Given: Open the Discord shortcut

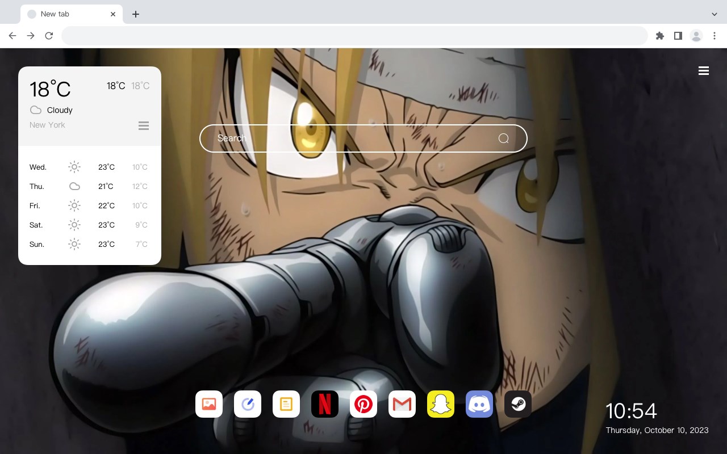Looking at the screenshot, I should coord(479,404).
